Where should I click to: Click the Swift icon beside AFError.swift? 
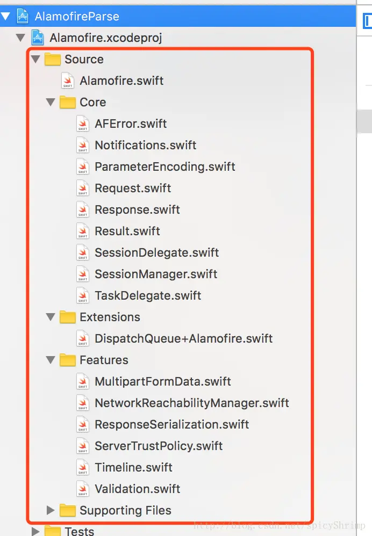83,124
